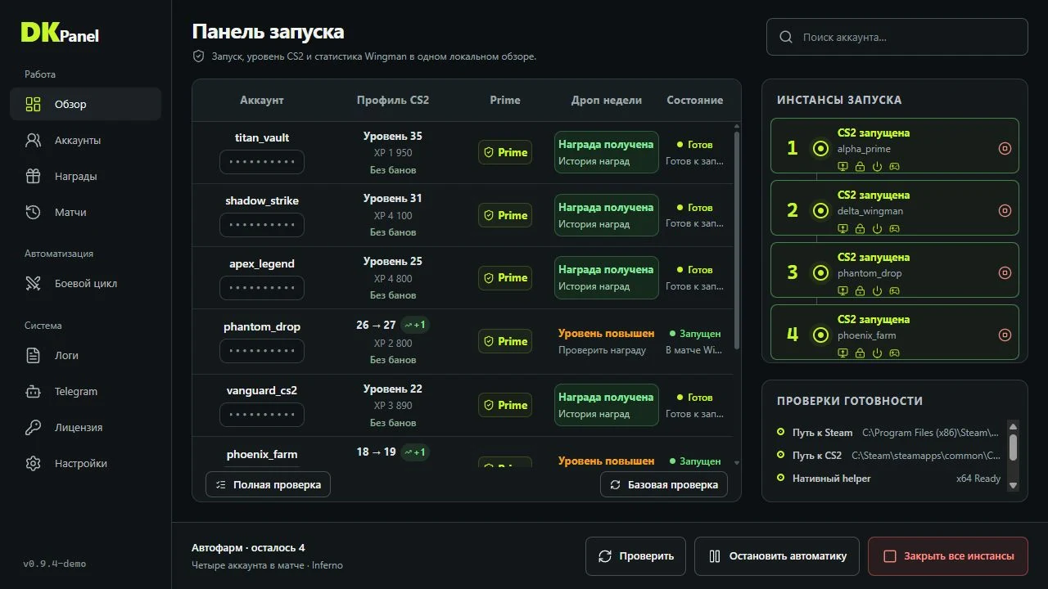This screenshot has width=1048, height=589.
Task: Run Полная проверка on accounts
Action: 268,484
